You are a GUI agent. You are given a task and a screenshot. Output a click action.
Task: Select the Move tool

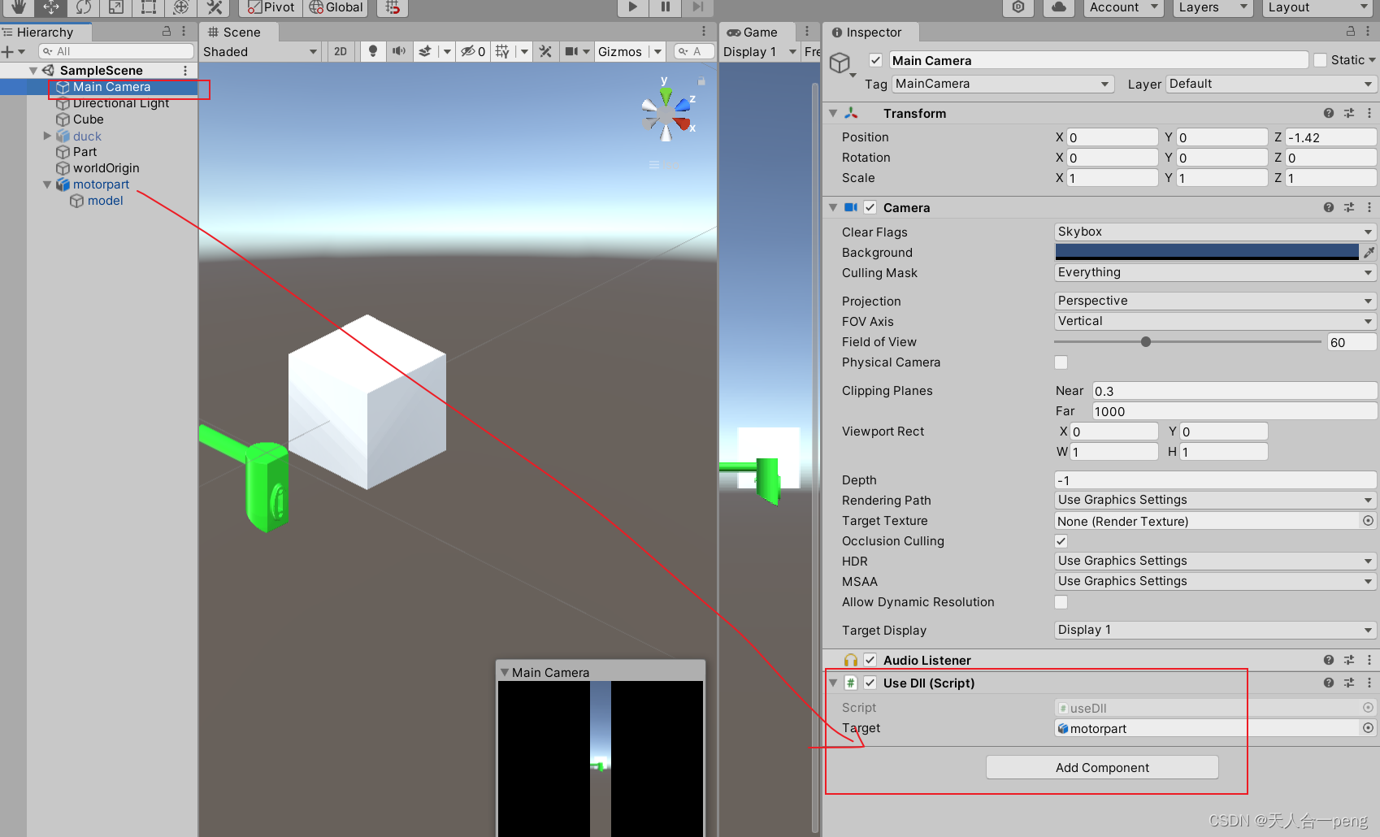(50, 8)
